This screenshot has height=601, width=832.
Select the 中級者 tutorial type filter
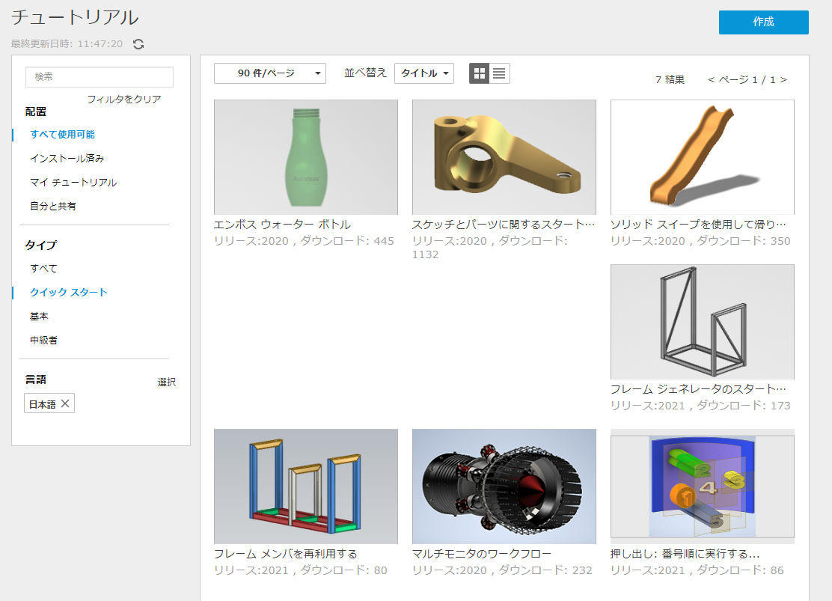coord(43,341)
